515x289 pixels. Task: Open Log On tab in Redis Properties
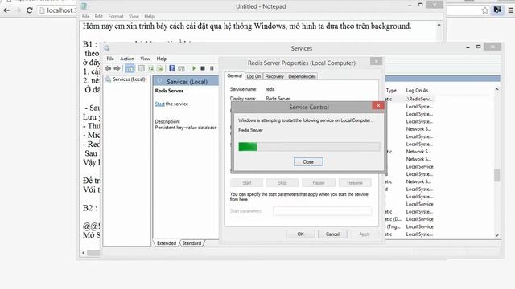click(253, 76)
